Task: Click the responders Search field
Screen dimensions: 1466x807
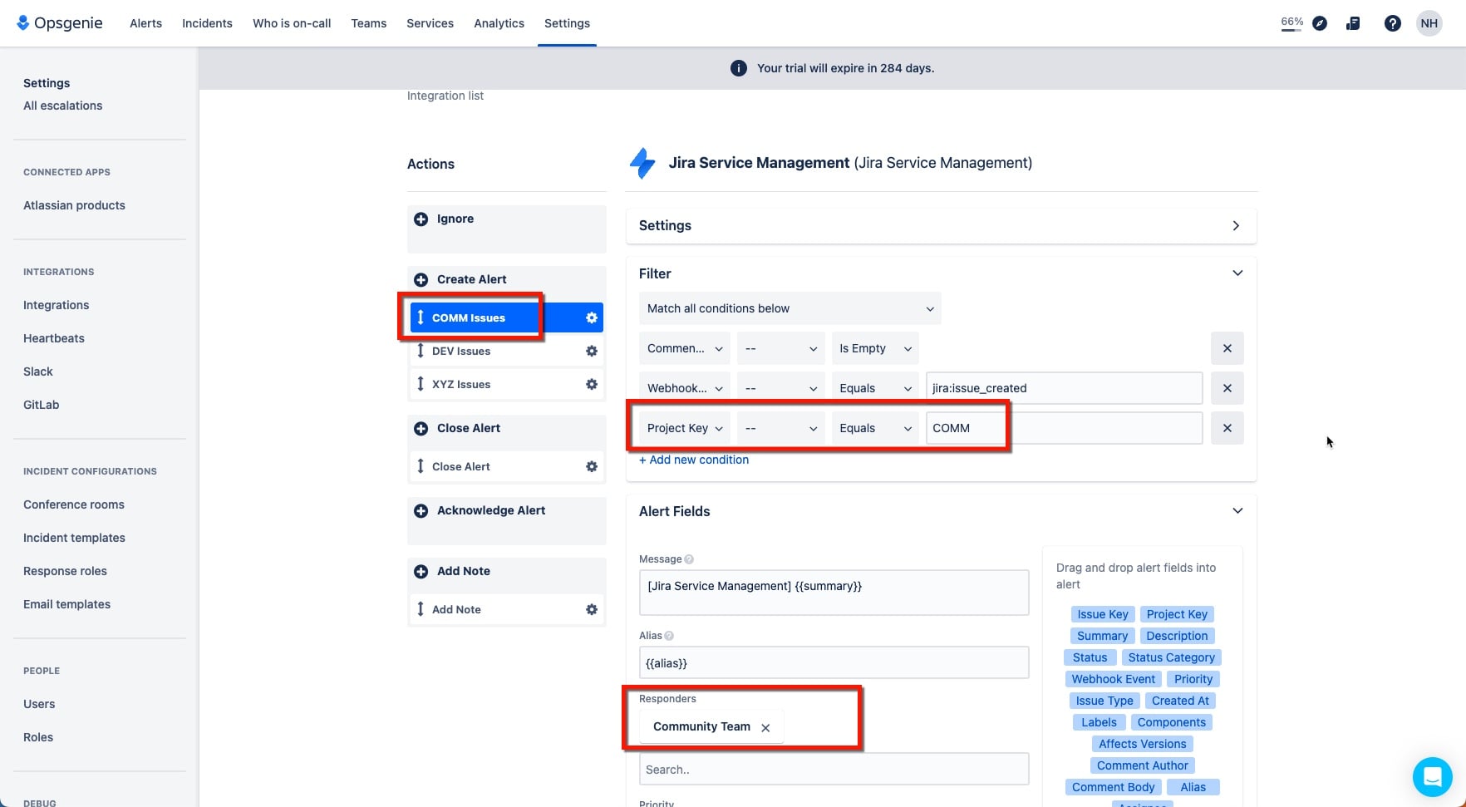Action: (x=834, y=770)
